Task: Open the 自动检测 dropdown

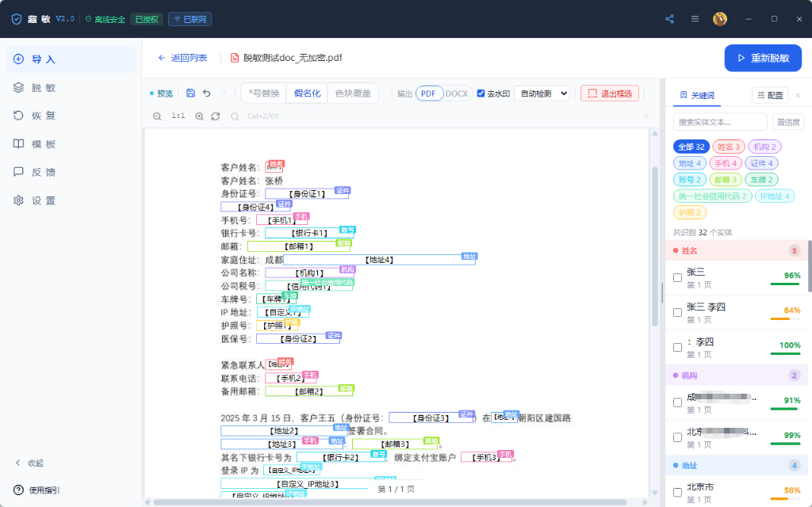Action: coord(542,93)
